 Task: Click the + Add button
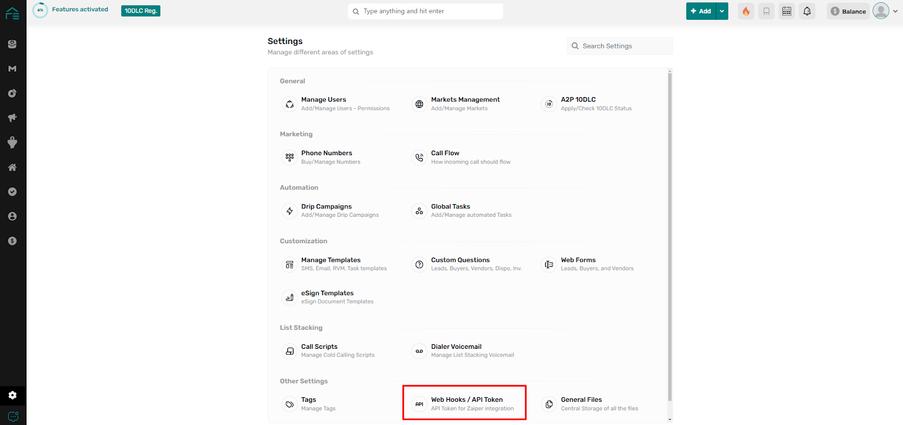701,11
